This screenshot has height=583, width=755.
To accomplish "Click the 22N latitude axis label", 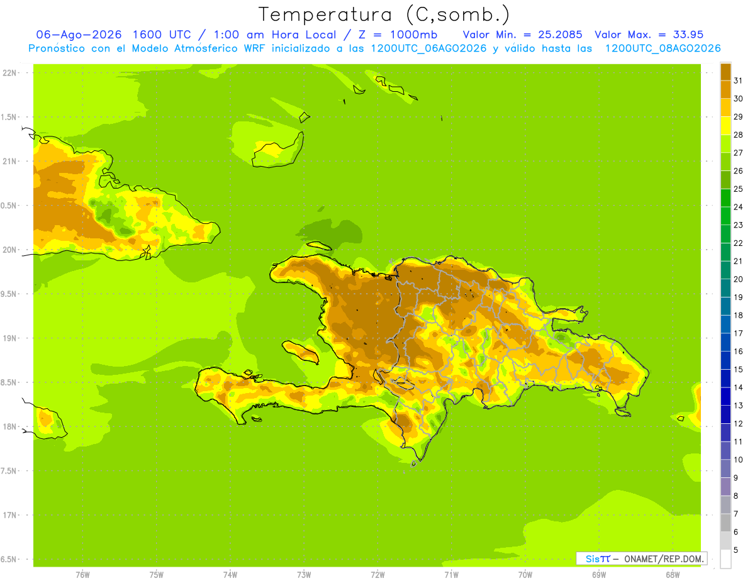I will (x=9, y=73).
